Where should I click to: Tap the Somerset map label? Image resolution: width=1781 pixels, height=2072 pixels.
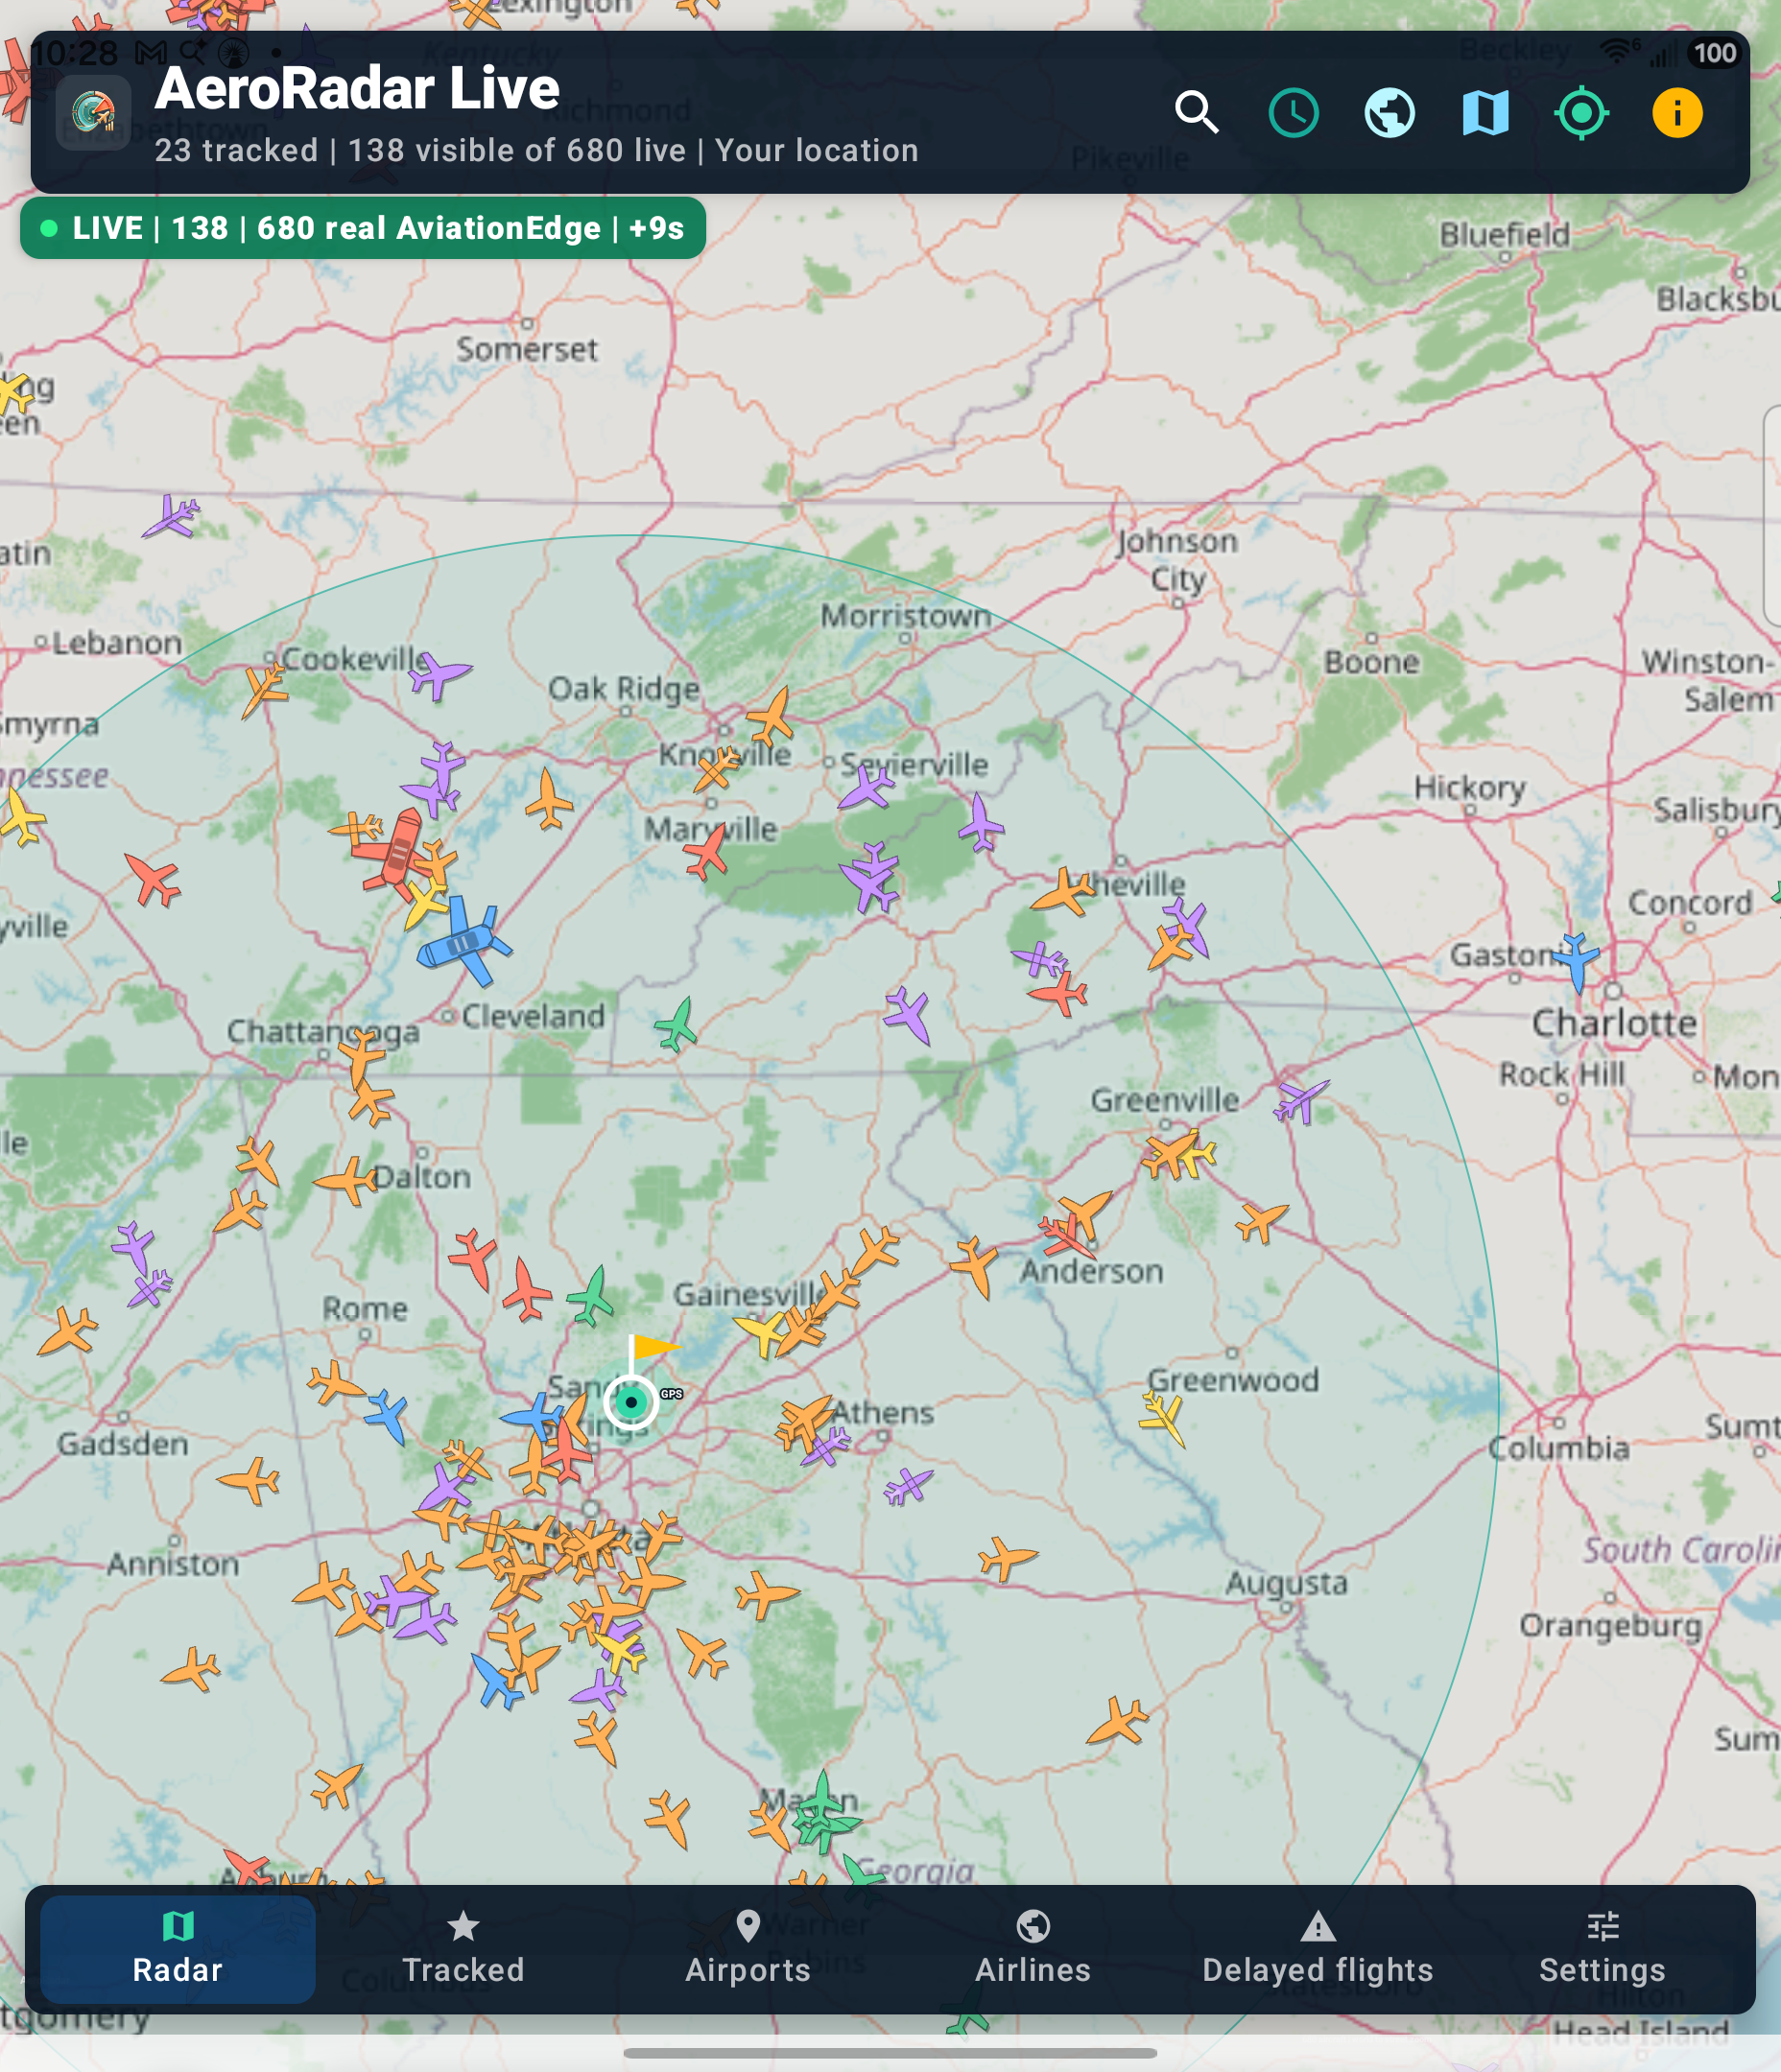526,349
